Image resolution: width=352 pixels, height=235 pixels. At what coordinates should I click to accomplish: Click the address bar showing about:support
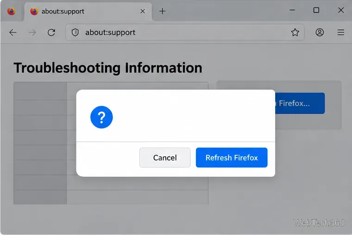185,32
